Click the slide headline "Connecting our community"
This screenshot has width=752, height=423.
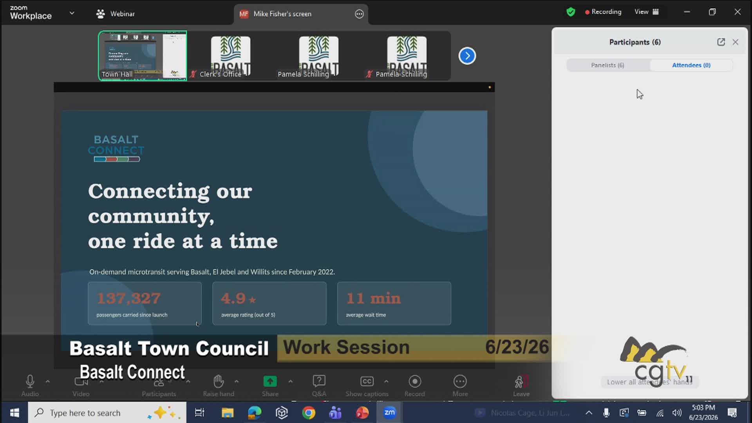tap(170, 204)
